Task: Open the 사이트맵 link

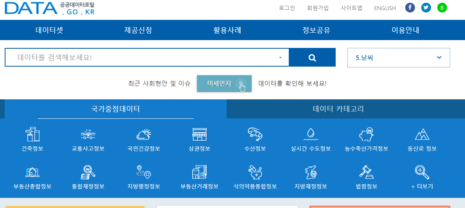Action: pos(351,8)
